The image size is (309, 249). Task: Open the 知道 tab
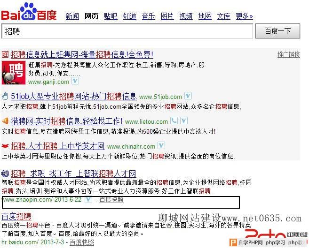pyautogui.click(x=129, y=16)
